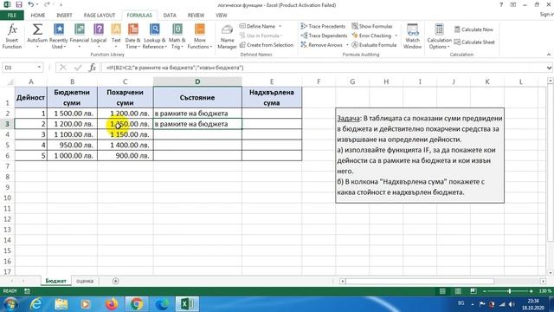
Task: Open the Оценка sheet tab
Action: pos(85,281)
